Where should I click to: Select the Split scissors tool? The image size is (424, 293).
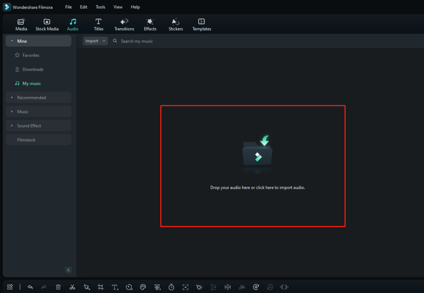tap(72, 287)
